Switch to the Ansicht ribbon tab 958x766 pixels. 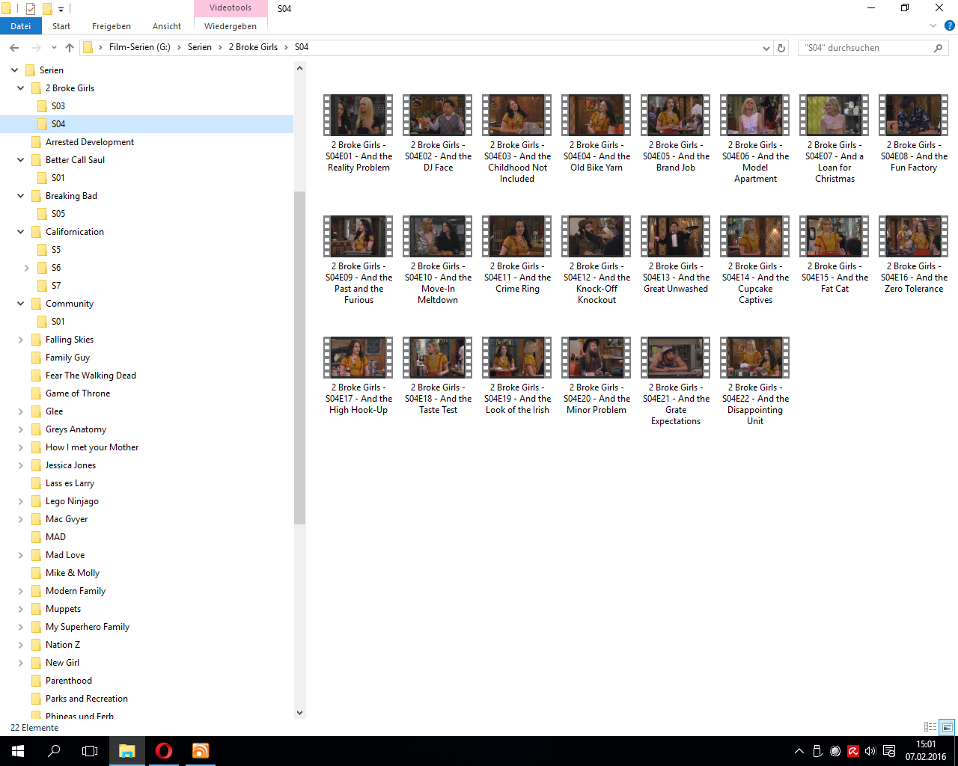coord(167,26)
